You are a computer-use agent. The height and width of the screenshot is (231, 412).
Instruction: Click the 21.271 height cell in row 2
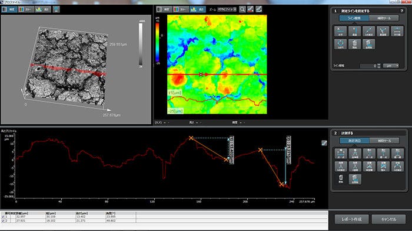coord(91,221)
